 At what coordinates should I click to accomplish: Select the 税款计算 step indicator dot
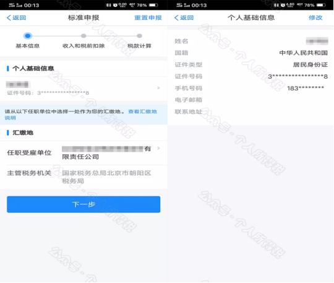(x=139, y=36)
